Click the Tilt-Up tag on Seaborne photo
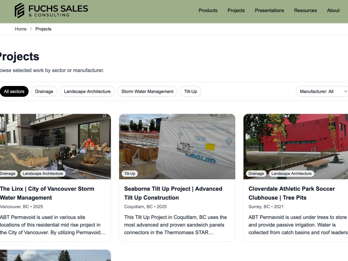348x261 pixels. (x=129, y=174)
